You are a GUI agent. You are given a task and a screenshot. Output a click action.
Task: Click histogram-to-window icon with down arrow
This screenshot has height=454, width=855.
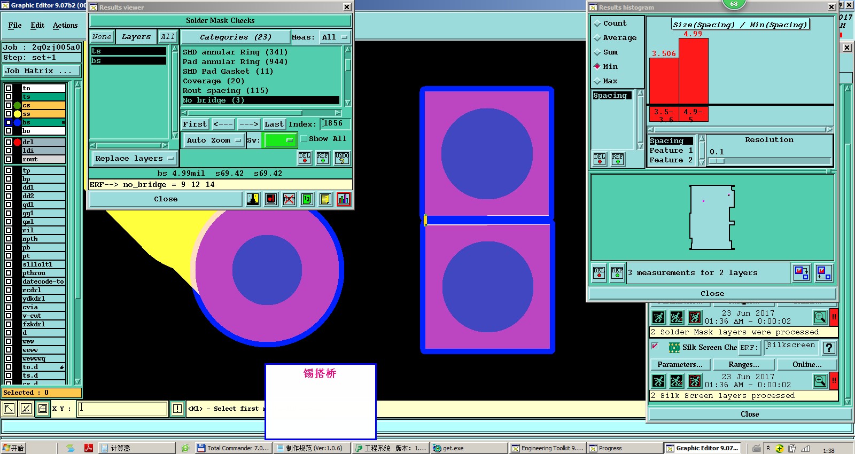pos(802,273)
